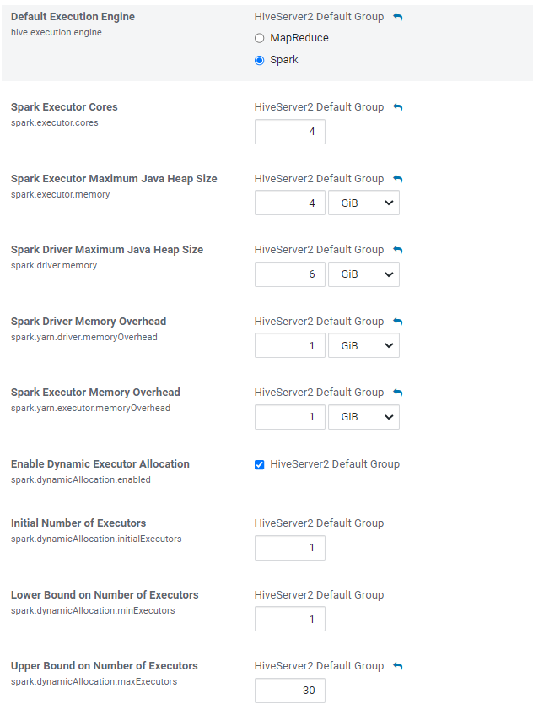533x715 pixels.
Task: Revert Spark Executor Maximum Java Heap Size
Action: click(398, 179)
